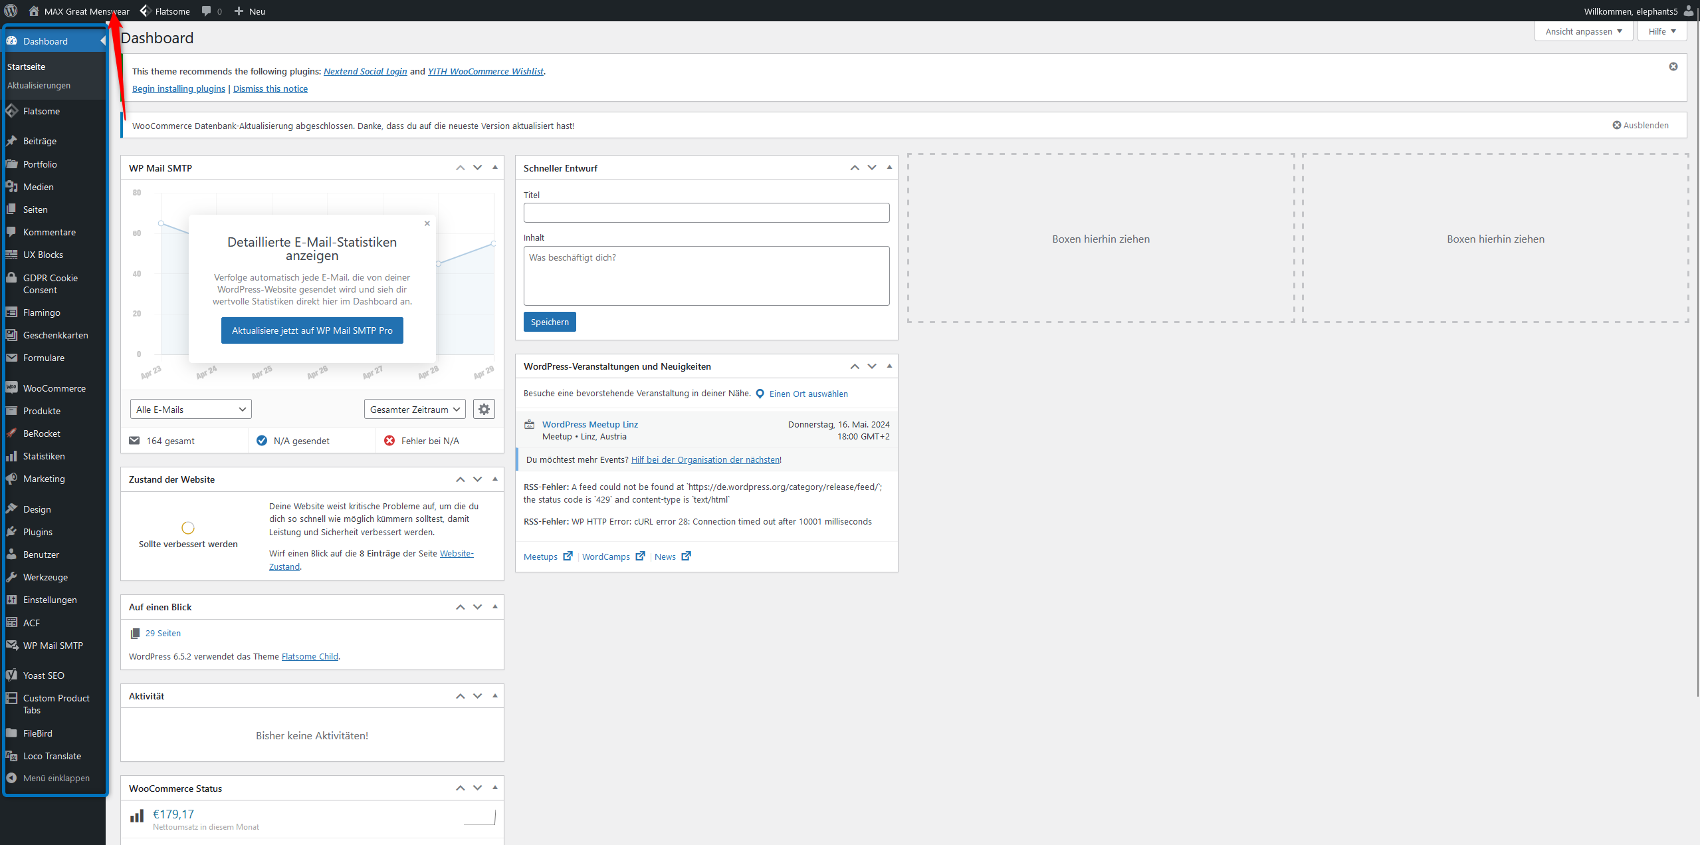1700x845 pixels.
Task: Click the Loco Translate icon
Action: pyautogui.click(x=11, y=756)
